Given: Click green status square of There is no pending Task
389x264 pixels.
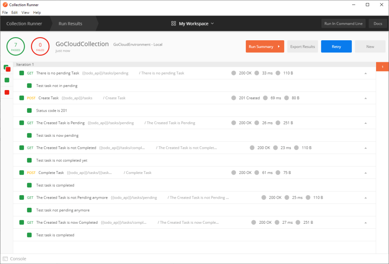Looking at the screenshot, I should [22, 73].
